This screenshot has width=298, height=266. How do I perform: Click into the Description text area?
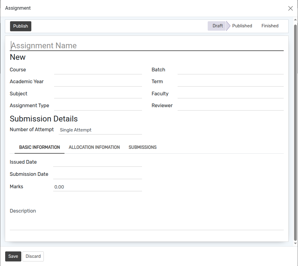click(147, 218)
